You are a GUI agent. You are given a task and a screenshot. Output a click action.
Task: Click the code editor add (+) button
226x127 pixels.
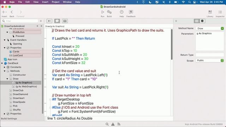(49, 21)
